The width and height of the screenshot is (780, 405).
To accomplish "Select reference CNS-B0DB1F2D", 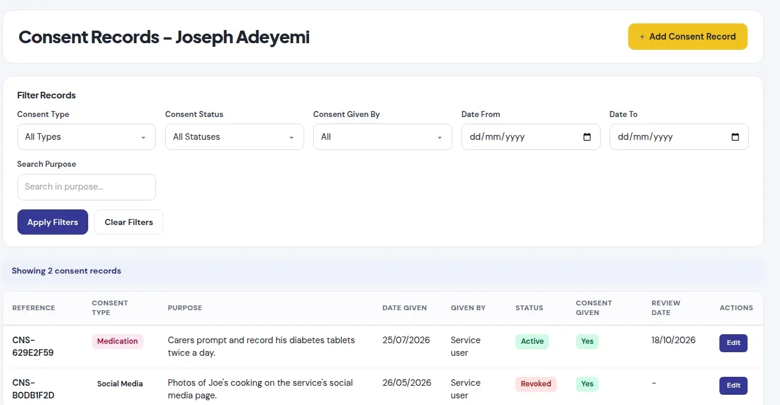I will 33,389.
